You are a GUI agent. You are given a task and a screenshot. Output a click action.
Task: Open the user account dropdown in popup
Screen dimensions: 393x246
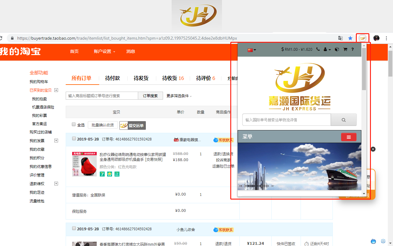coord(327,49)
